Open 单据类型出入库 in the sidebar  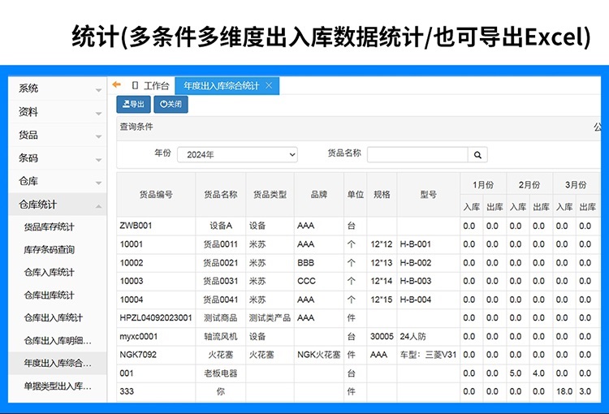(58, 386)
